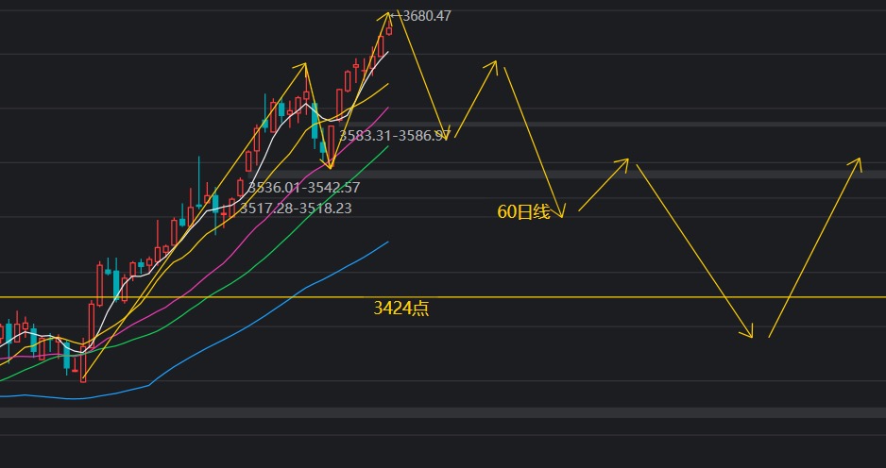Click the 3680.47 peak price label
886x468 pixels.
tap(427, 16)
